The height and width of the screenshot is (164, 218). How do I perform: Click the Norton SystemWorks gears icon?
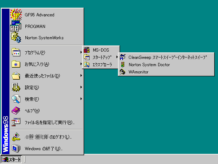[16, 37]
